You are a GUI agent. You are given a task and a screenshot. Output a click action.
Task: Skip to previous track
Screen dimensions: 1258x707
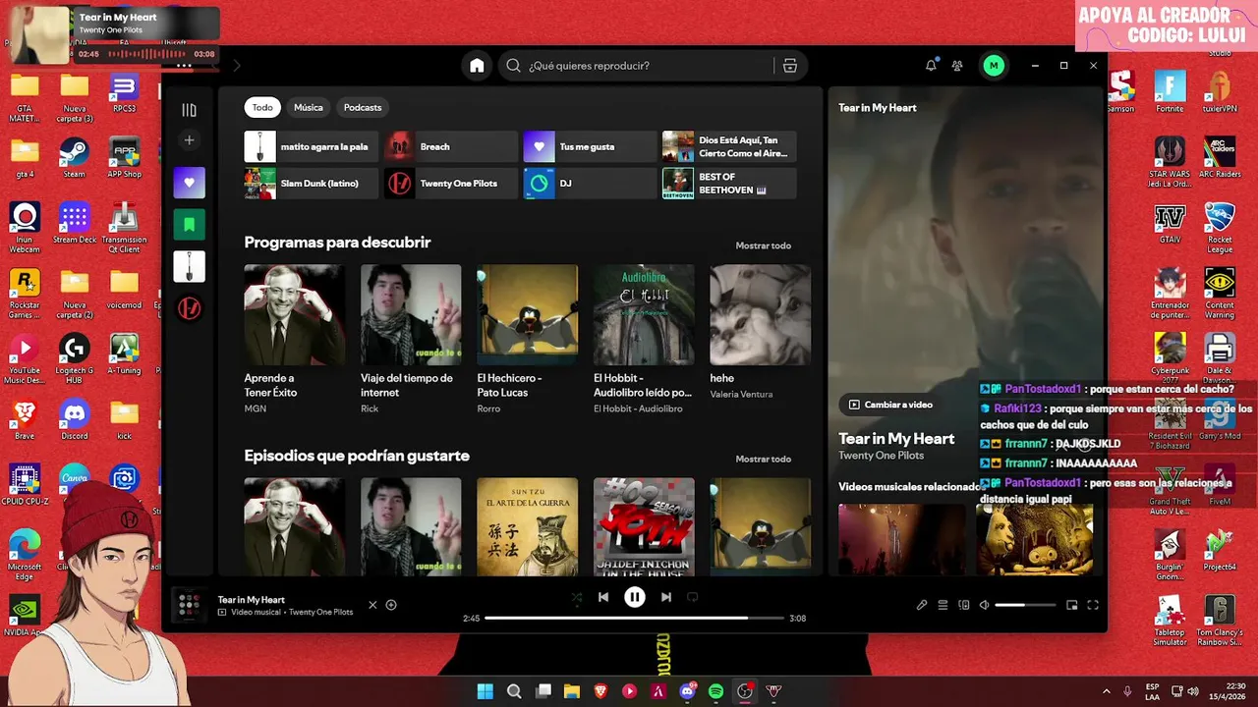(603, 597)
